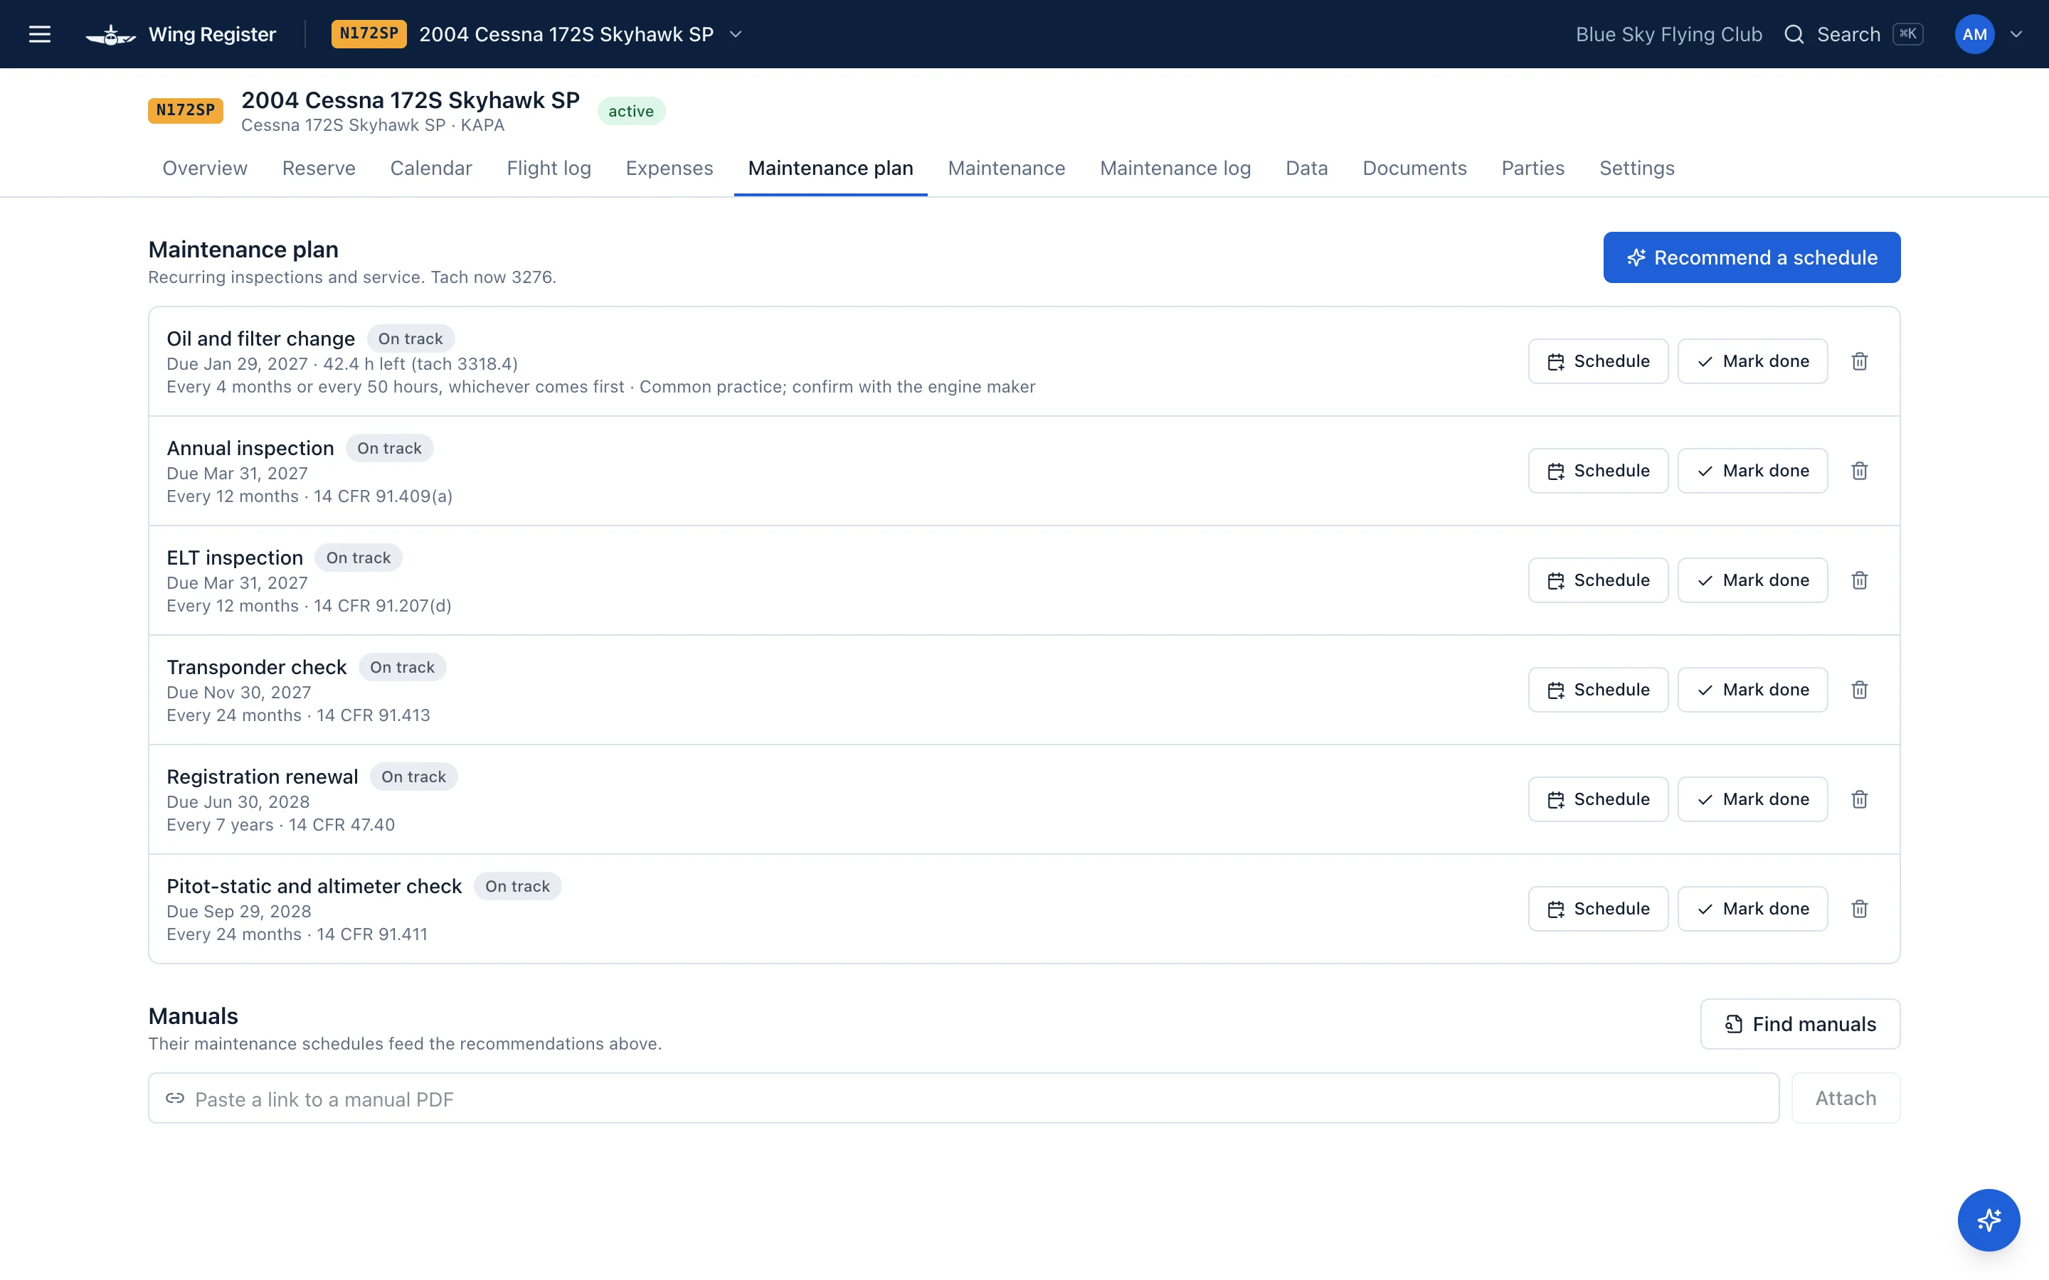Screen dimensions: 2049x1280
Task: Click the ELT inspection title
Action: tap(235, 558)
